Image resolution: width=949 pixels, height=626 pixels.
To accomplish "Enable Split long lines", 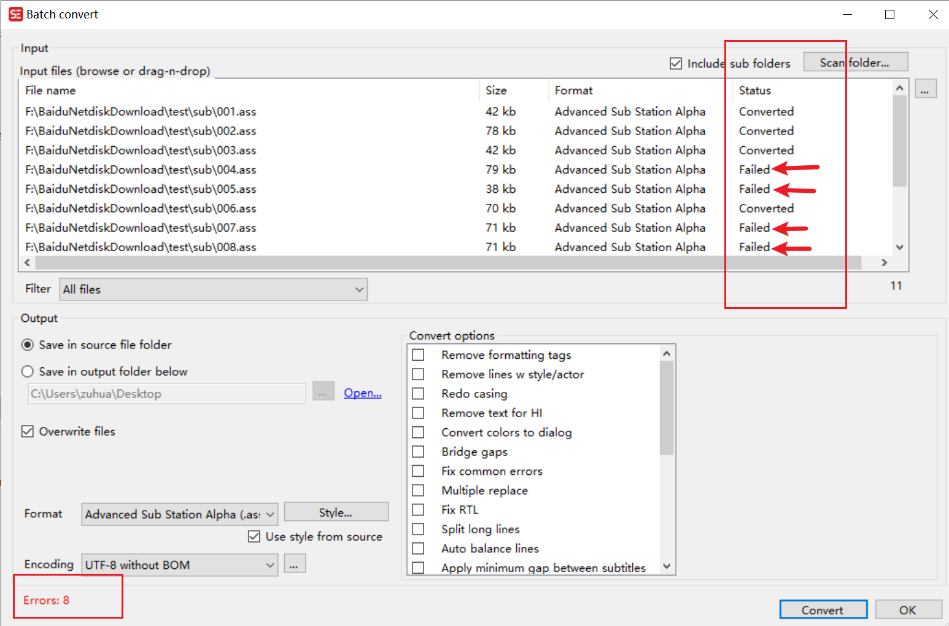I will (x=419, y=529).
